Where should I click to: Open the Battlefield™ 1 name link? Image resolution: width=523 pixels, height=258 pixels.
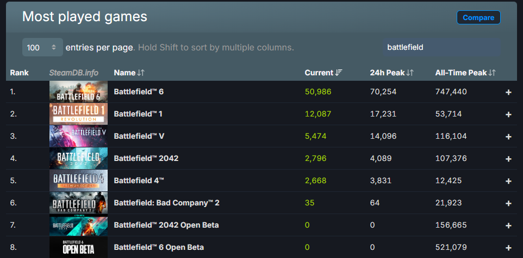click(138, 114)
